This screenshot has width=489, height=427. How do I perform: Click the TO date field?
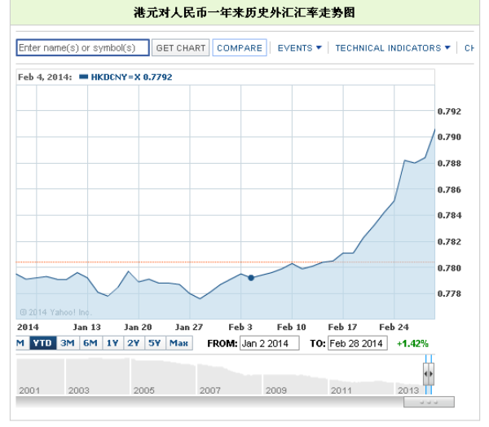pyautogui.click(x=358, y=343)
